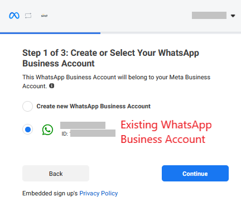Click the existing account's redacted name
Screen dimensions: 241x206
[83, 125]
